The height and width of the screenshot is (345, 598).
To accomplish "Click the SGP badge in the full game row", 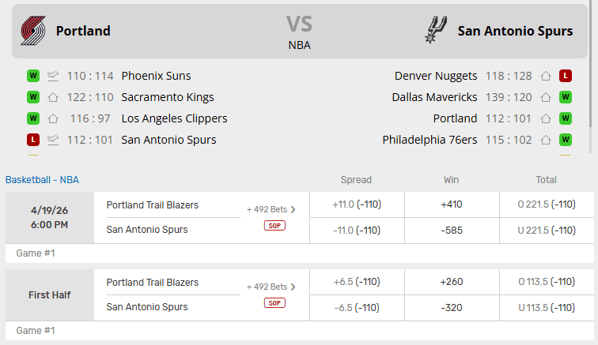I will coord(274,225).
